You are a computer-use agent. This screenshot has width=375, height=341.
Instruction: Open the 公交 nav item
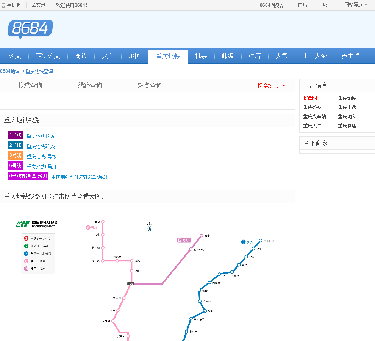tap(15, 56)
